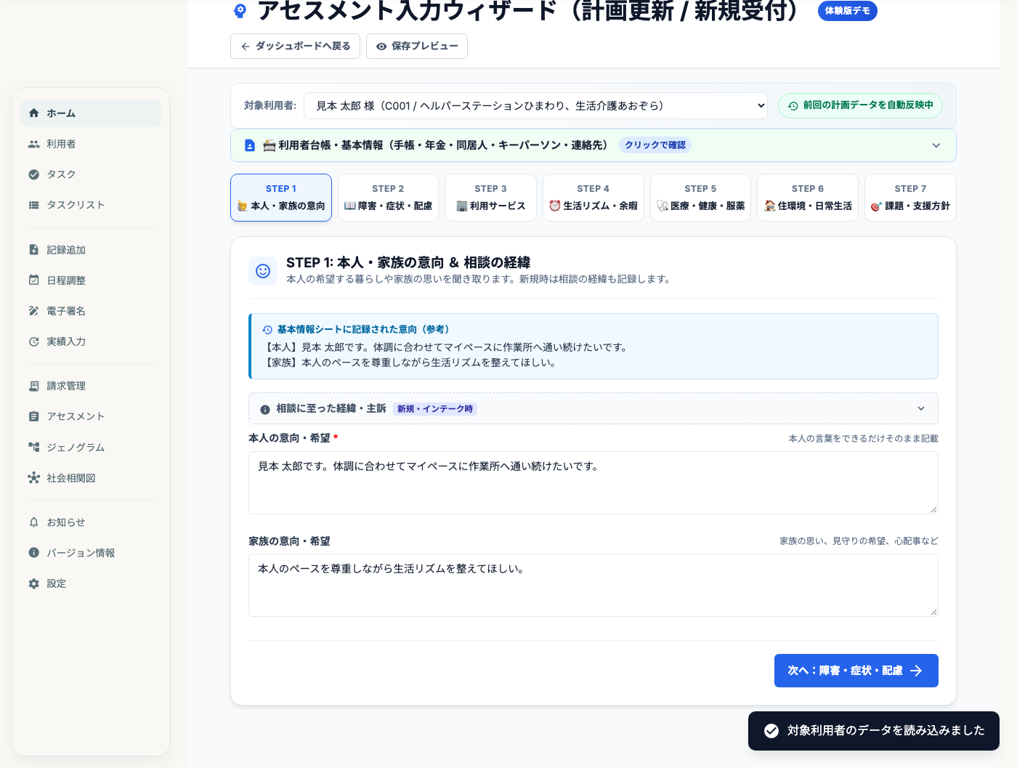Click into the 家族の意向・希望 text area

[x=593, y=586]
